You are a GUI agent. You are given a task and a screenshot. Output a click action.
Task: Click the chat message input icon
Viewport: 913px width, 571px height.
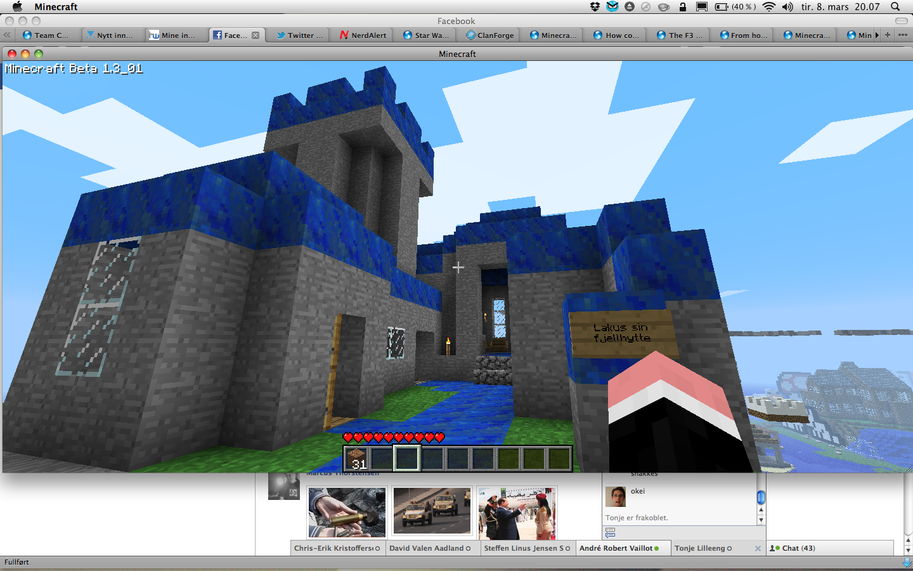611,532
